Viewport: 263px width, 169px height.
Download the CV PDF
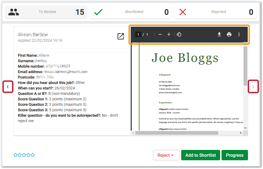point(219,34)
